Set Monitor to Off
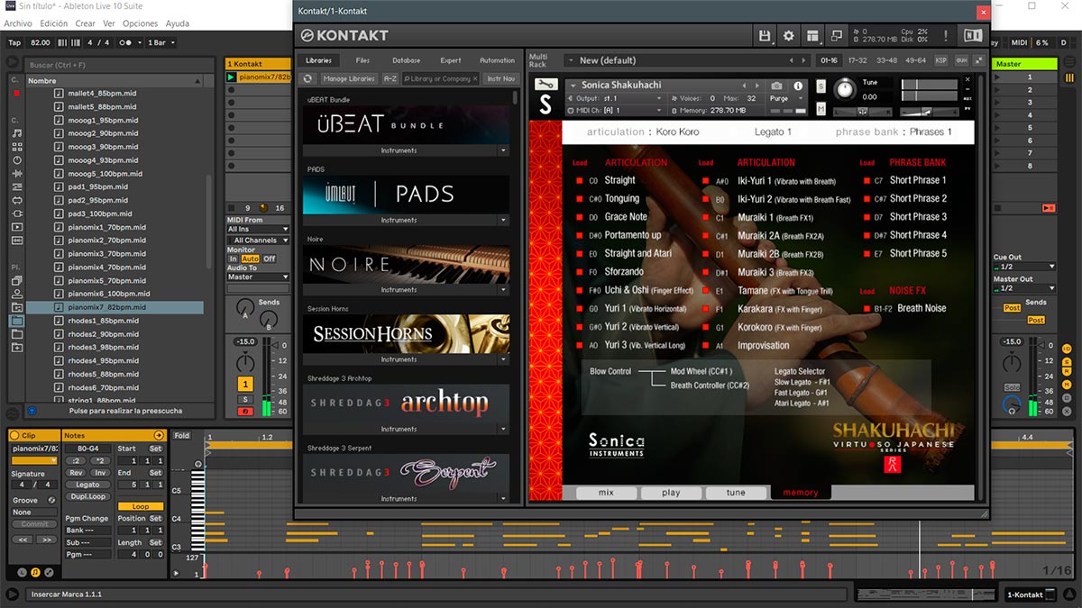 269,259
